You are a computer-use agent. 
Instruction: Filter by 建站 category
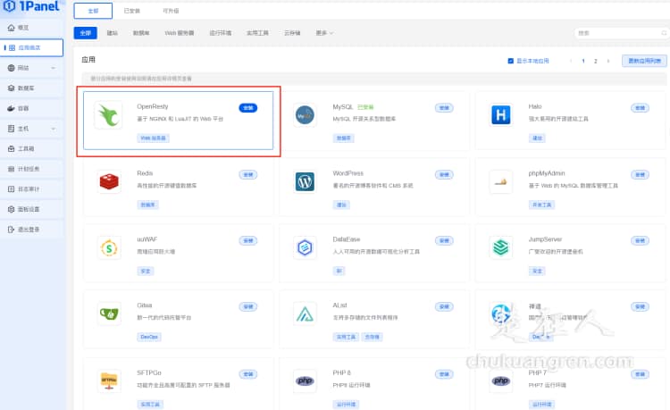[113, 33]
